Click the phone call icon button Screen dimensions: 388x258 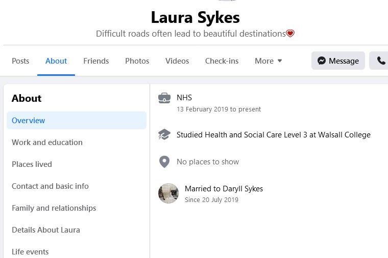click(x=380, y=61)
